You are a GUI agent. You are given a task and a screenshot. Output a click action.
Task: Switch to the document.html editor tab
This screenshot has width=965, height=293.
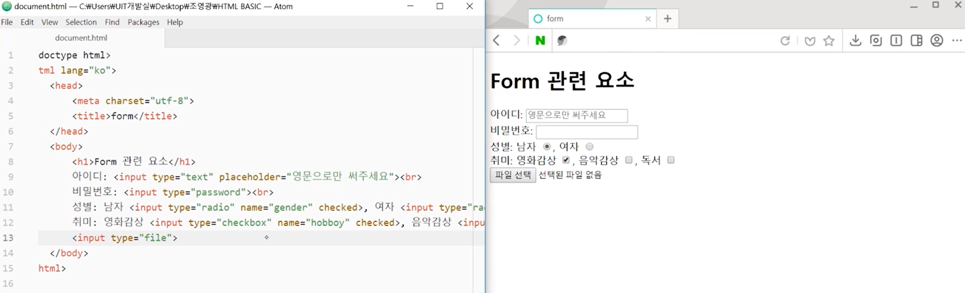[81, 38]
